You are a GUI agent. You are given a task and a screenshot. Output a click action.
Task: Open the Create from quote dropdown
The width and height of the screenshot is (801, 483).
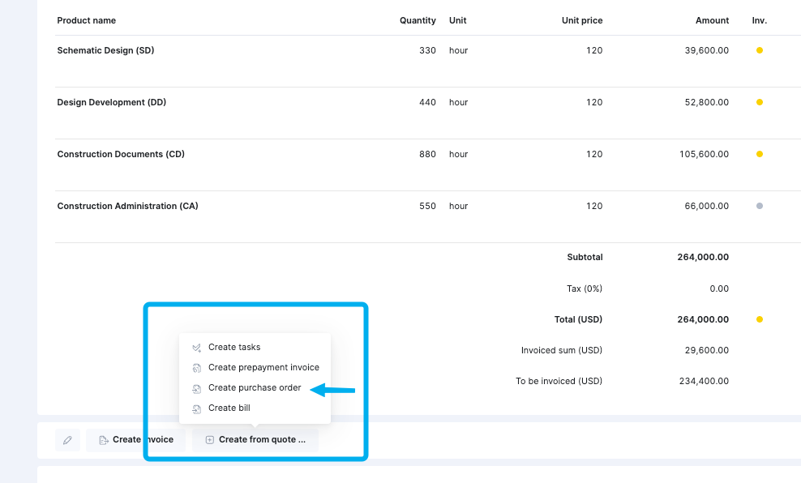point(255,439)
